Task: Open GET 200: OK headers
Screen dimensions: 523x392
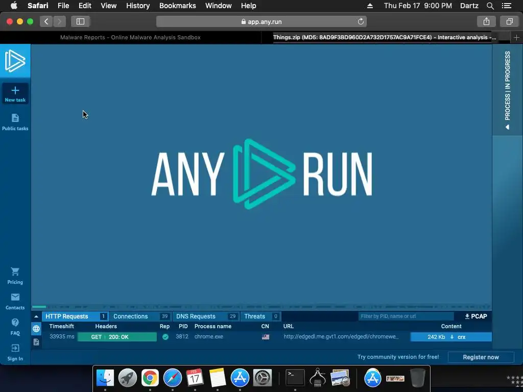Action: tap(117, 337)
